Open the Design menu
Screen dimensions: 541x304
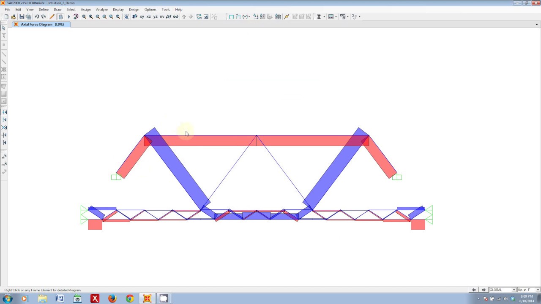(x=134, y=9)
